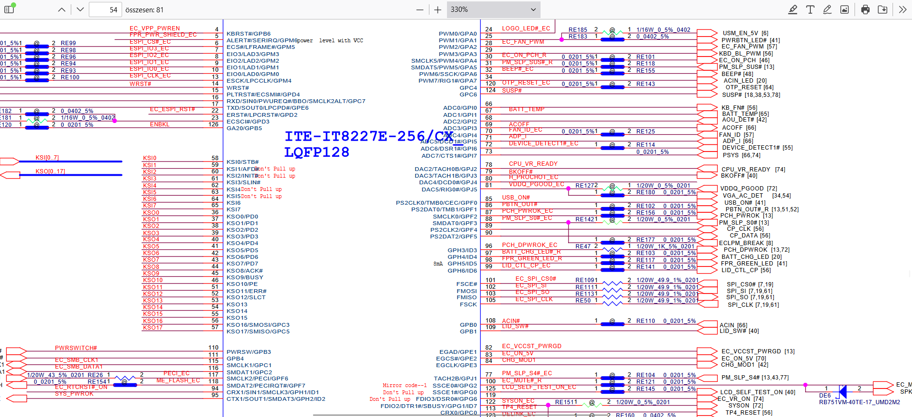Viewport: 912px width, 417px height.
Task: Go to the previous page
Action: (x=62, y=9)
